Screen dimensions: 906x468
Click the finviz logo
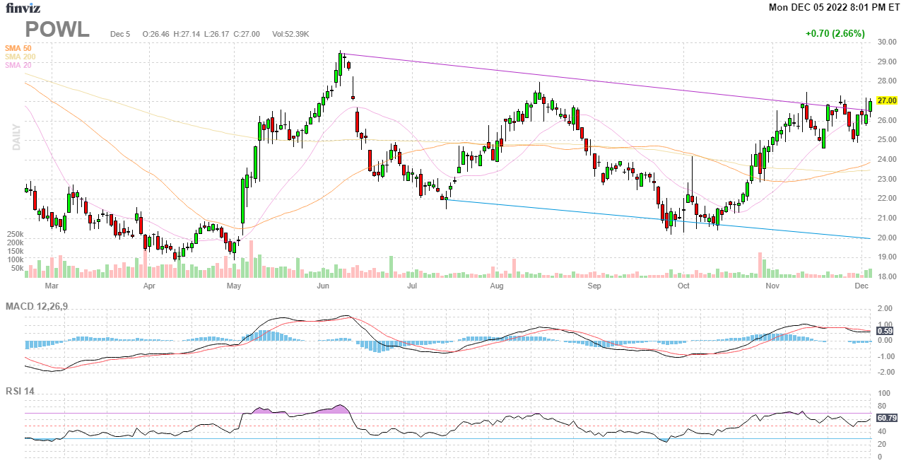pos(23,8)
